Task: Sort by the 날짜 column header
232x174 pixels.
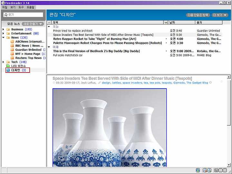Action: pos(181,23)
